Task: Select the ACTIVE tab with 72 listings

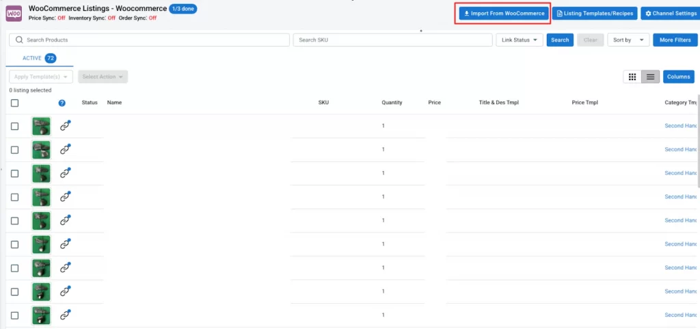Action: [x=39, y=58]
